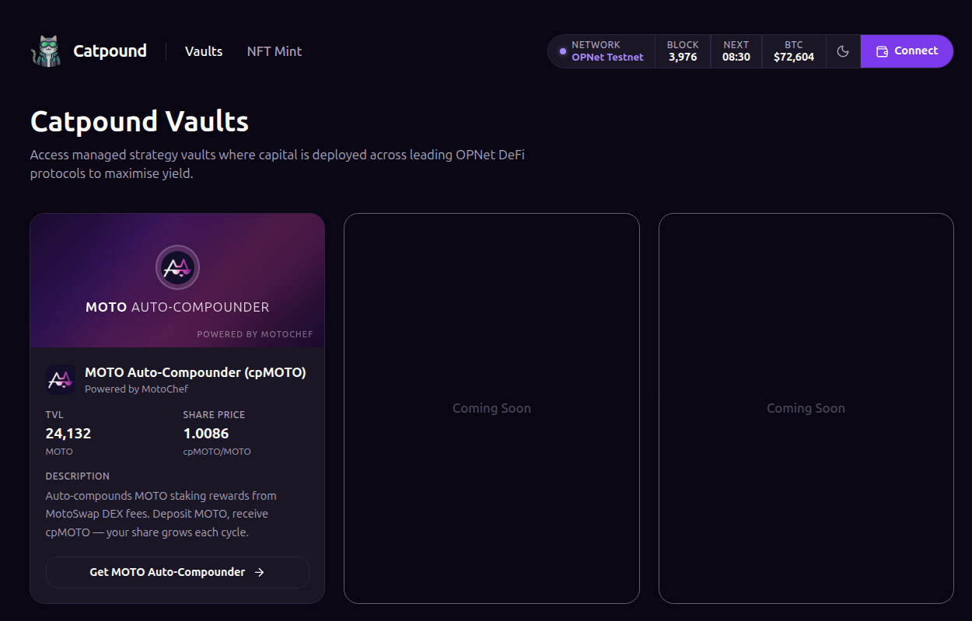Click the Get MOTO Auto-Compounder button
The height and width of the screenshot is (621, 972).
pyautogui.click(x=177, y=571)
